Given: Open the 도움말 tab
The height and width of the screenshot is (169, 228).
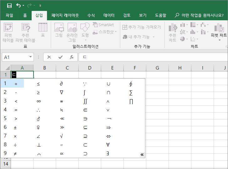Looking at the screenshot, I should (x=161, y=15).
